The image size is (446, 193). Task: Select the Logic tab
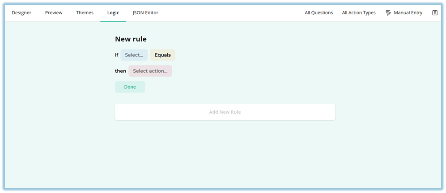click(113, 13)
